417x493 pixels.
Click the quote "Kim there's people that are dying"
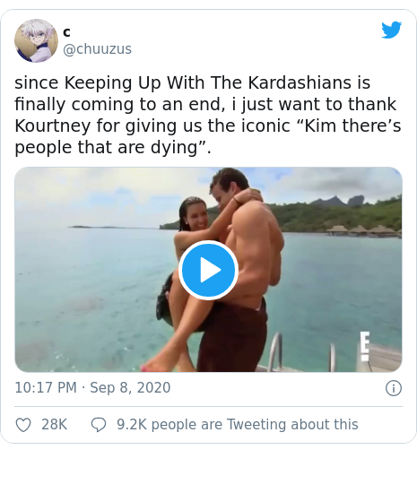[207, 136]
